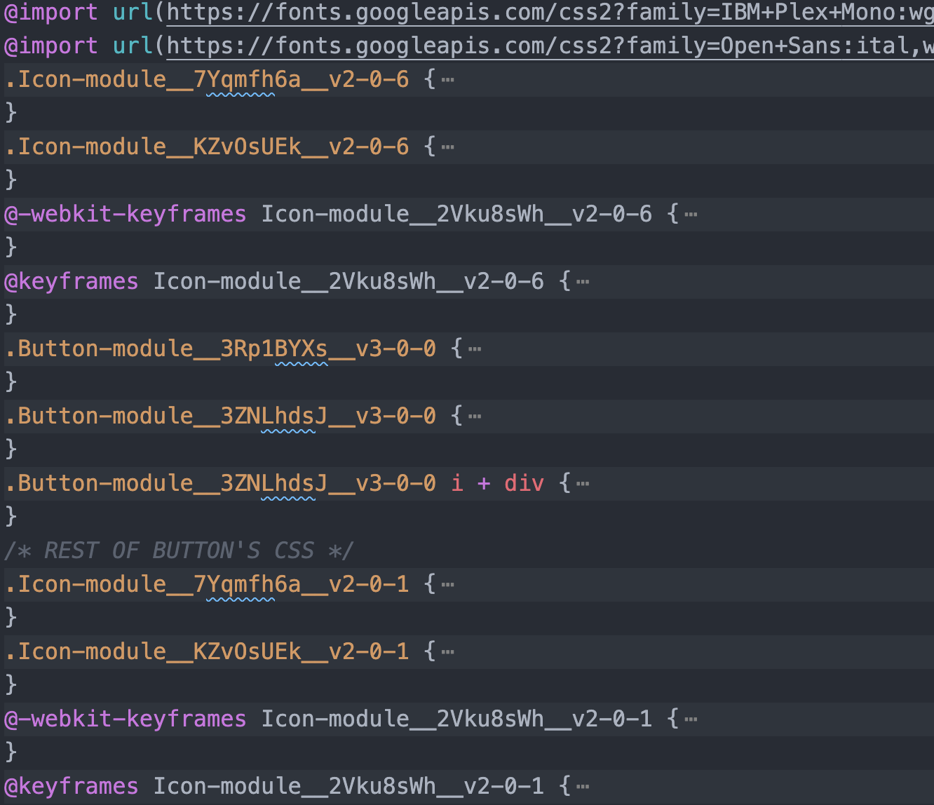Expand the folded .Icon-module__7Yqmfh6a__v2-0-6 rule

point(447,79)
